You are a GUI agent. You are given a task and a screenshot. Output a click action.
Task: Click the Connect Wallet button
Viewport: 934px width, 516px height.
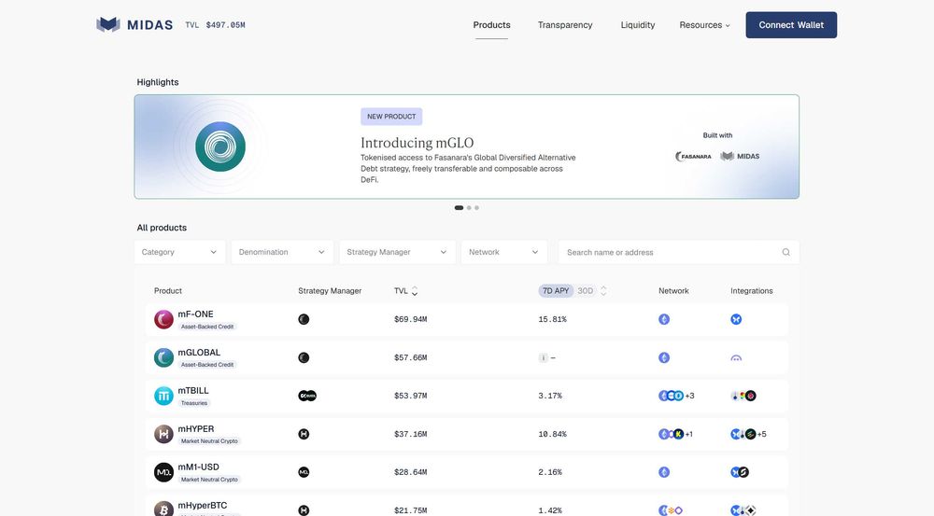(x=791, y=25)
